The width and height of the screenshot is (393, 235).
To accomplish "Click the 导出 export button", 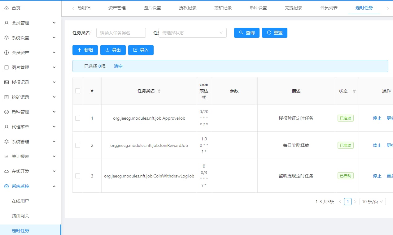I will (113, 50).
